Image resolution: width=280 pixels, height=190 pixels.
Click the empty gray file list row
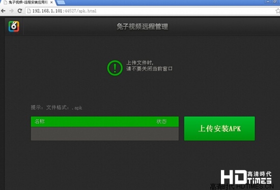click(105, 134)
